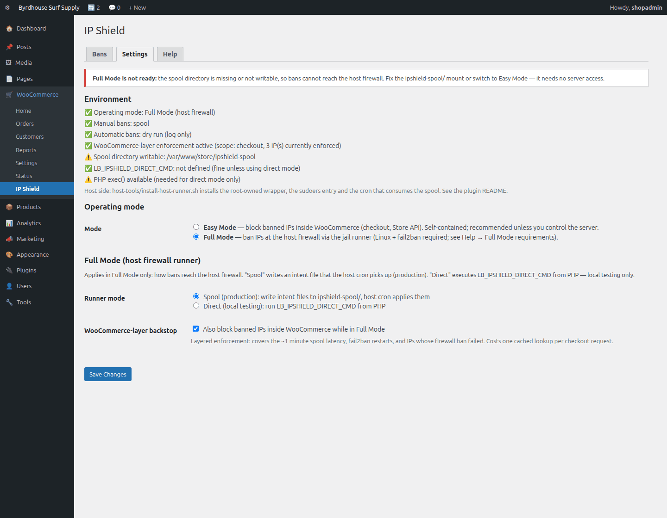Open Dashboard menu label
The image size is (667, 518).
point(31,29)
